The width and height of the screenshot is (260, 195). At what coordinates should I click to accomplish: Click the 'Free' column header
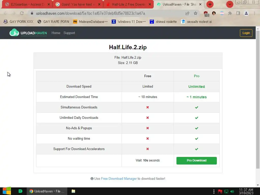coord(148,76)
